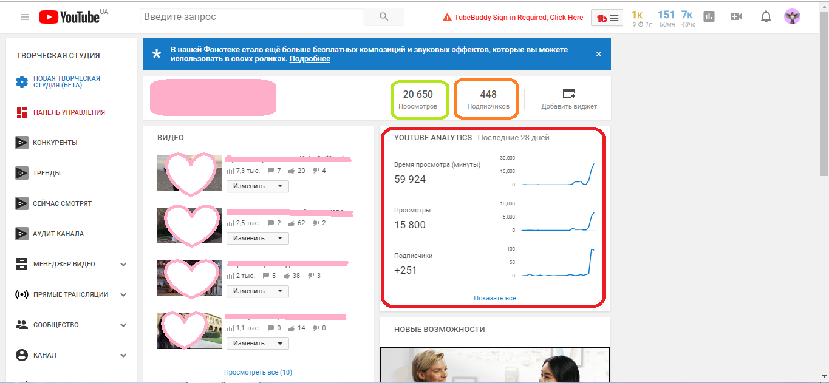Click the Видео panel heading
This screenshot has width=829, height=383.
tap(171, 138)
